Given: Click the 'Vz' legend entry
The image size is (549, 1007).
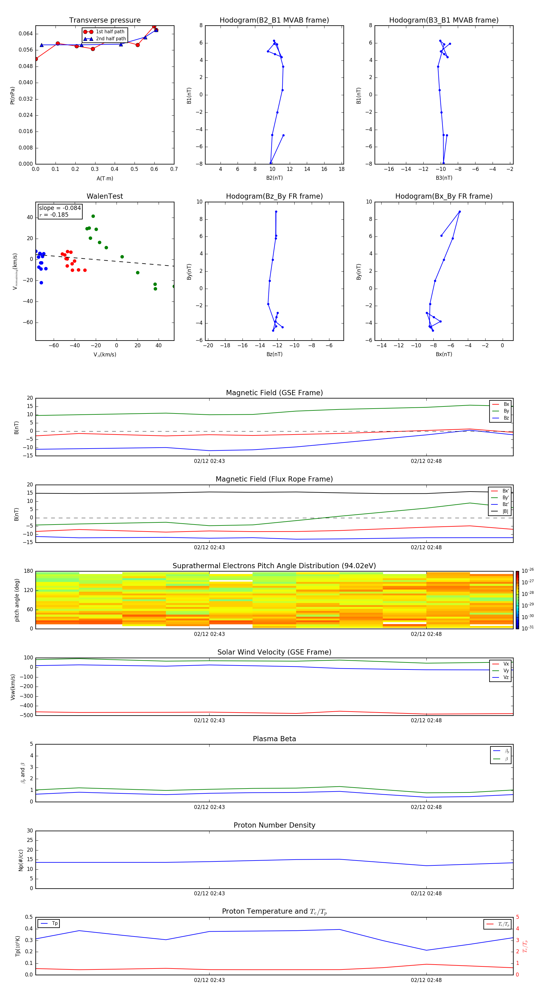Looking at the screenshot, I should pos(501,677).
